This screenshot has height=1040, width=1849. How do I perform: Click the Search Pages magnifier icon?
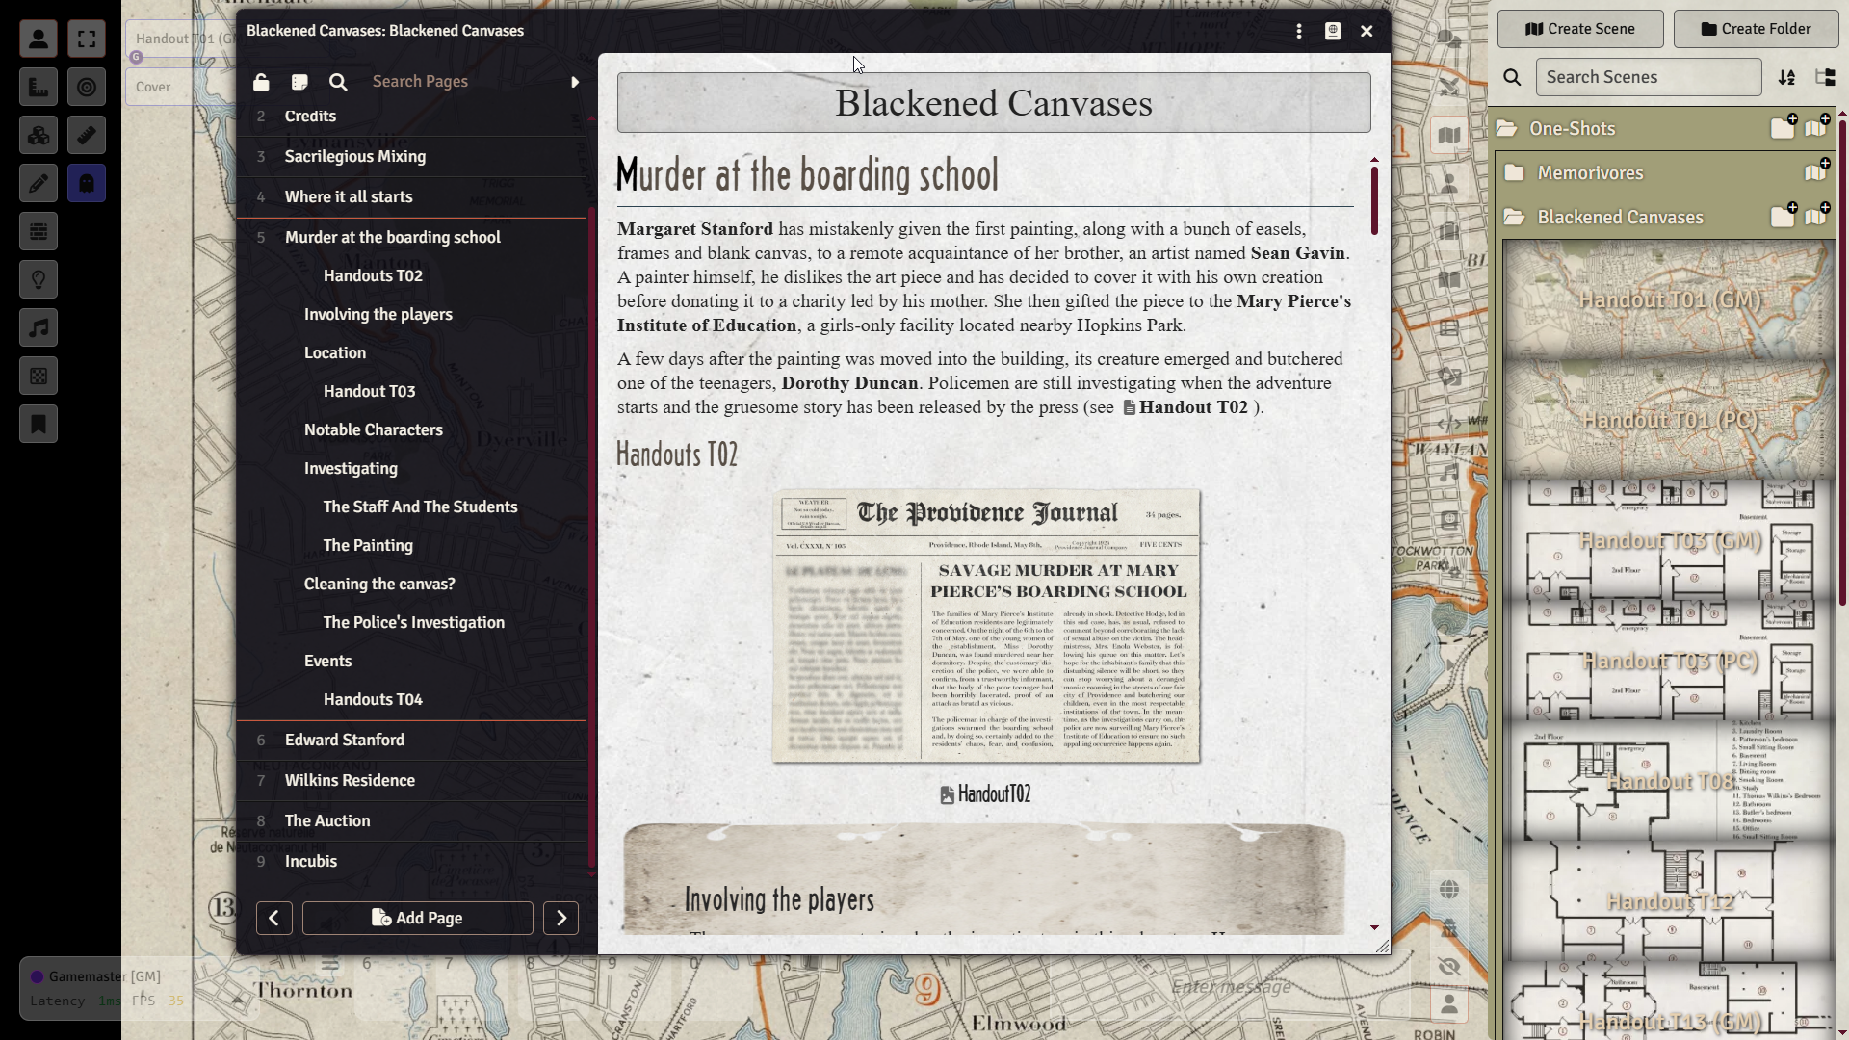click(x=338, y=82)
